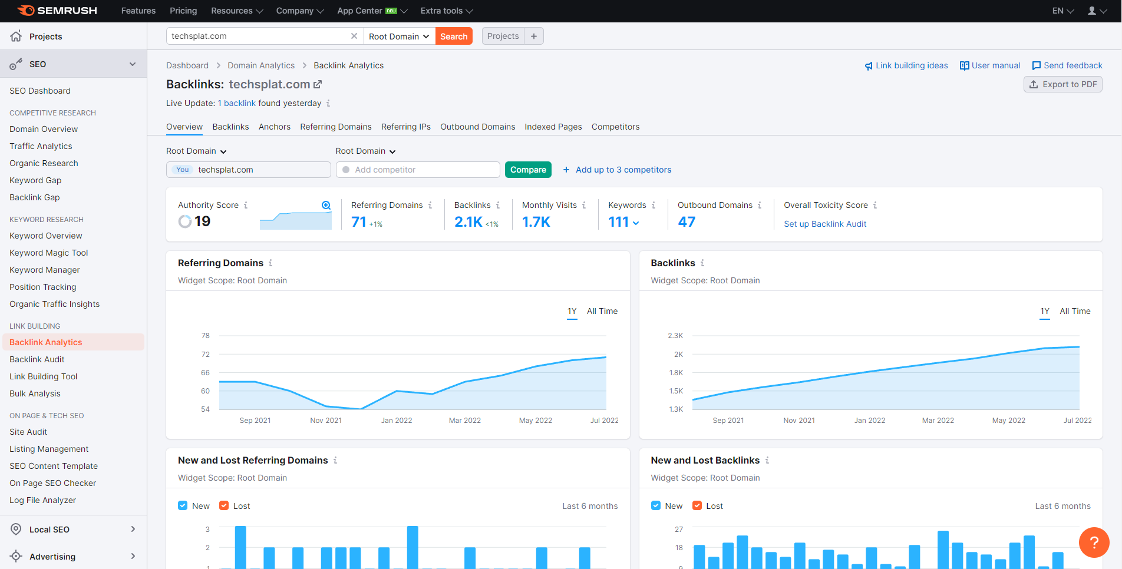The width and height of the screenshot is (1122, 569).
Task: Switch to the Competitors tab
Action: point(616,127)
